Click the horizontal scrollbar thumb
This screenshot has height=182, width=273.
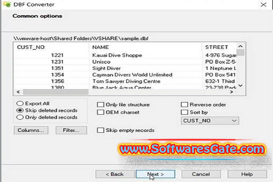pyautogui.click(x=56, y=92)
